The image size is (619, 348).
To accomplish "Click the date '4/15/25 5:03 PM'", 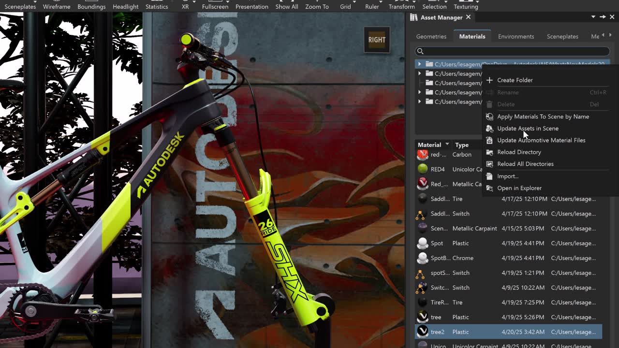I will click(523, 229).
